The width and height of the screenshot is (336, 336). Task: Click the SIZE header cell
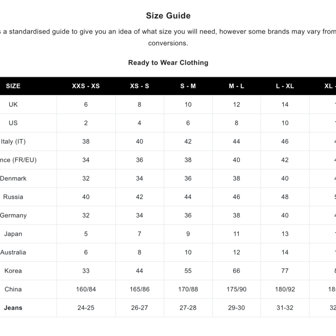point(13,86)
